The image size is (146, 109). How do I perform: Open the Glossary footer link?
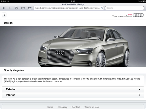(x=62, y=107)
